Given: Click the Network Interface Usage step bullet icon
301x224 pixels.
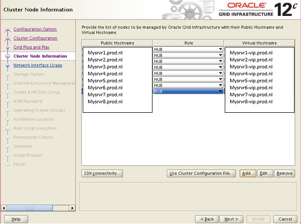Looking at the screenshot, I should (x=7, y=65).
